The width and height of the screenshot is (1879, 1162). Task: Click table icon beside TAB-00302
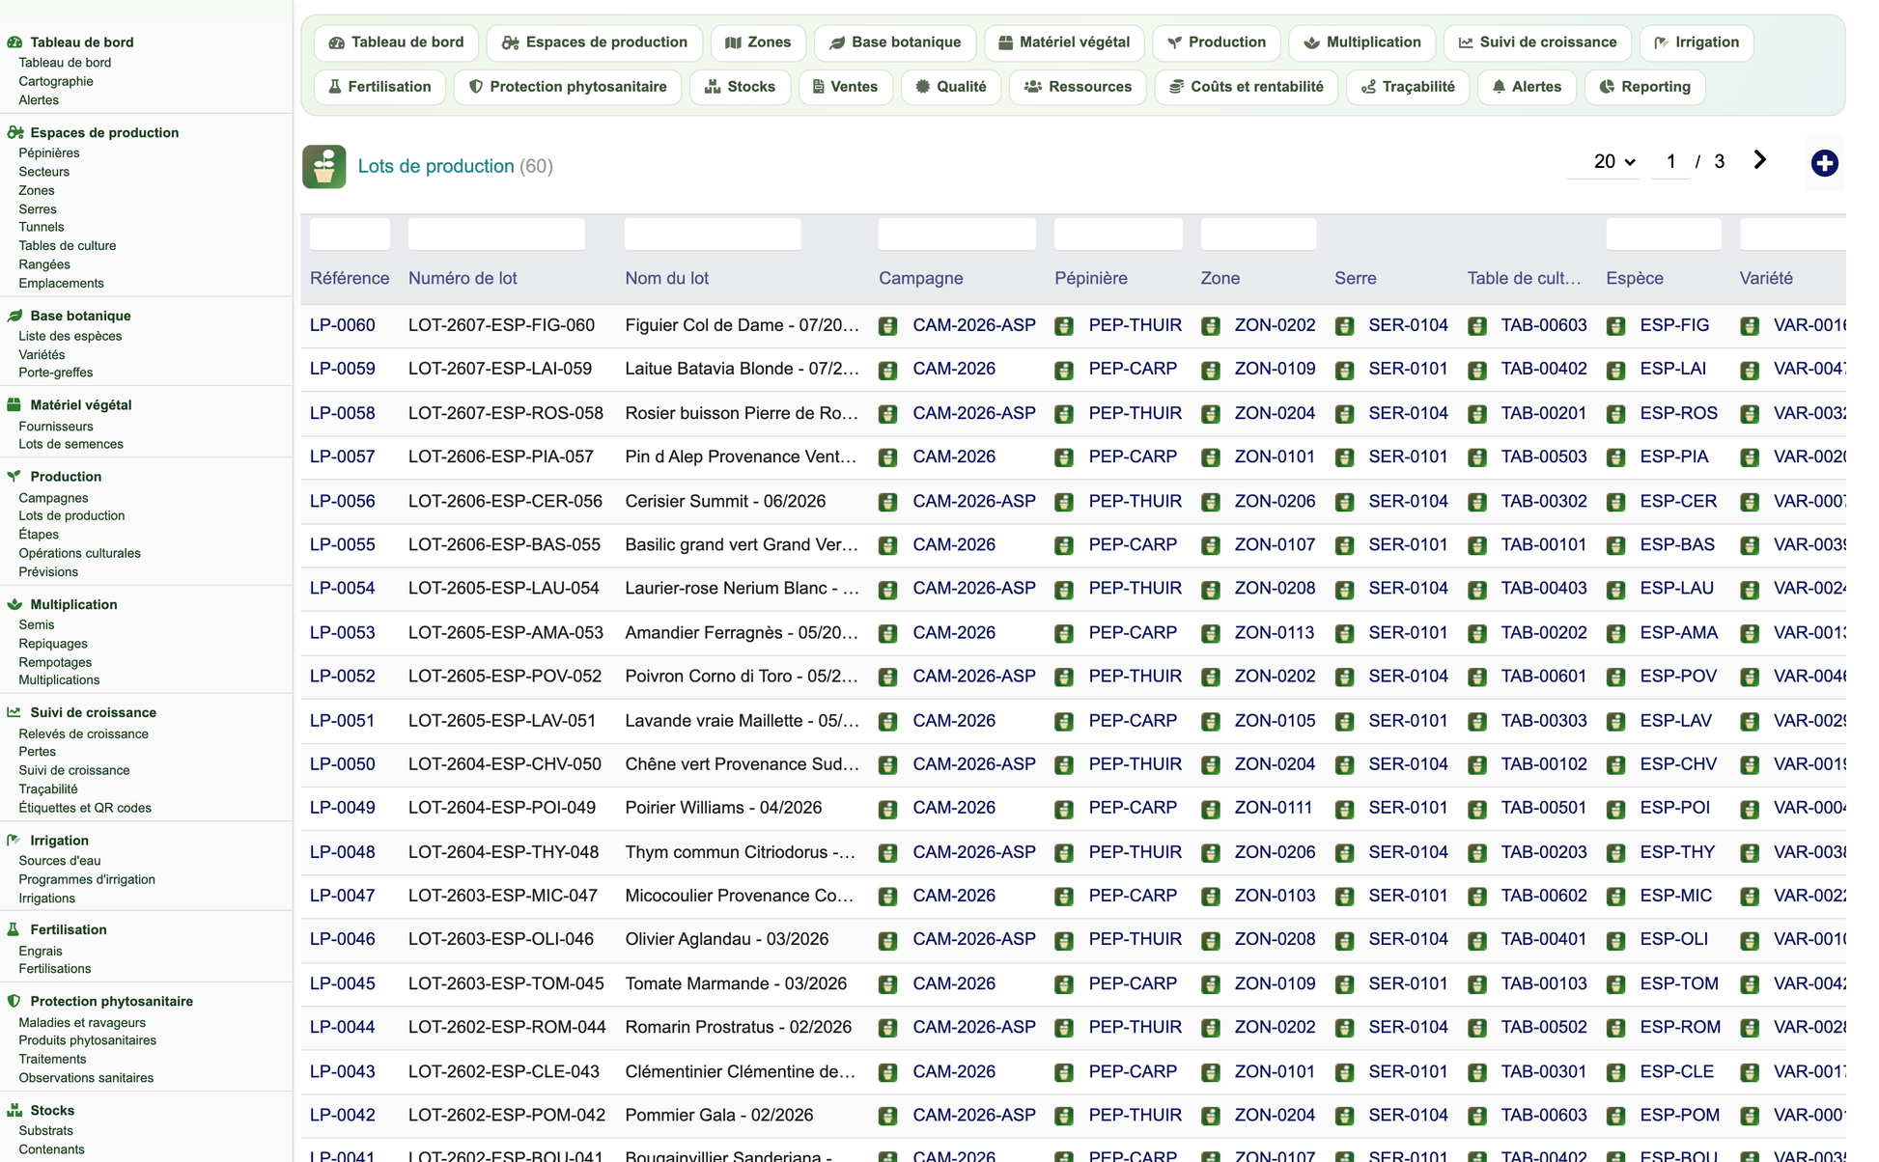pyautogui.click(x=1476, y=502)
